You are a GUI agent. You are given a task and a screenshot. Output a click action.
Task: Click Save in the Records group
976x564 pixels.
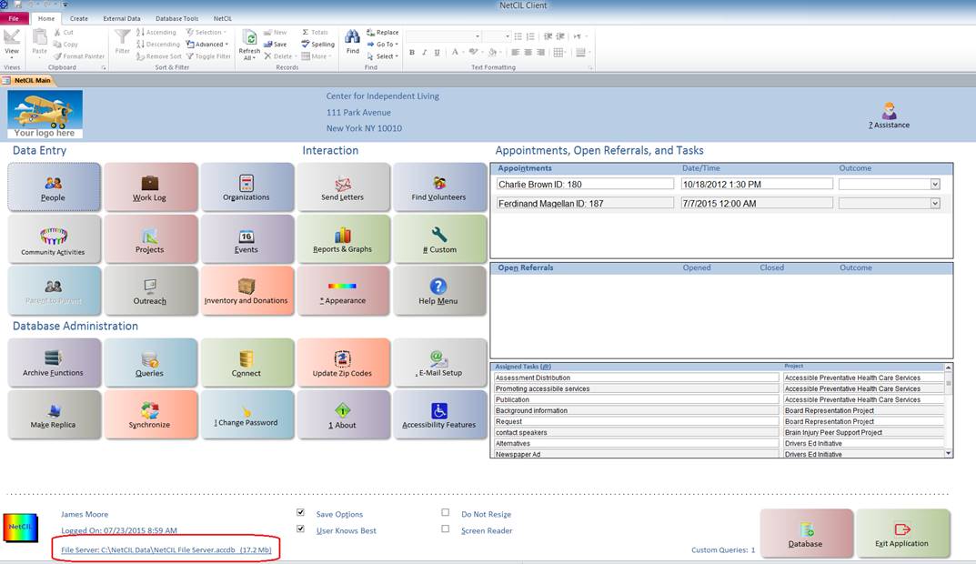coord(275,45)
